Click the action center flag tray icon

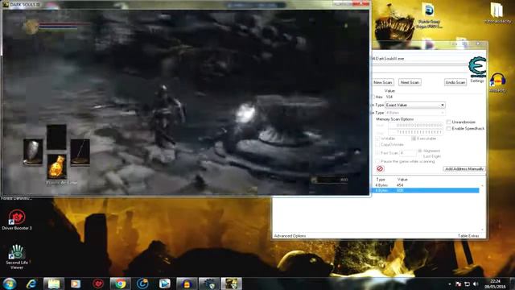[x=459, y=284]
